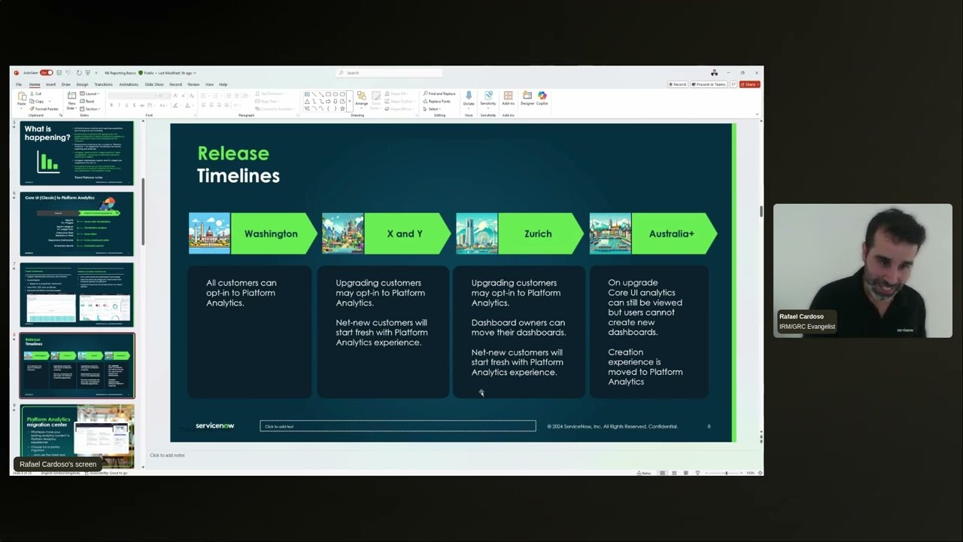
Task: Start presentation from beginning icon
Action: [x=87, y=73]
